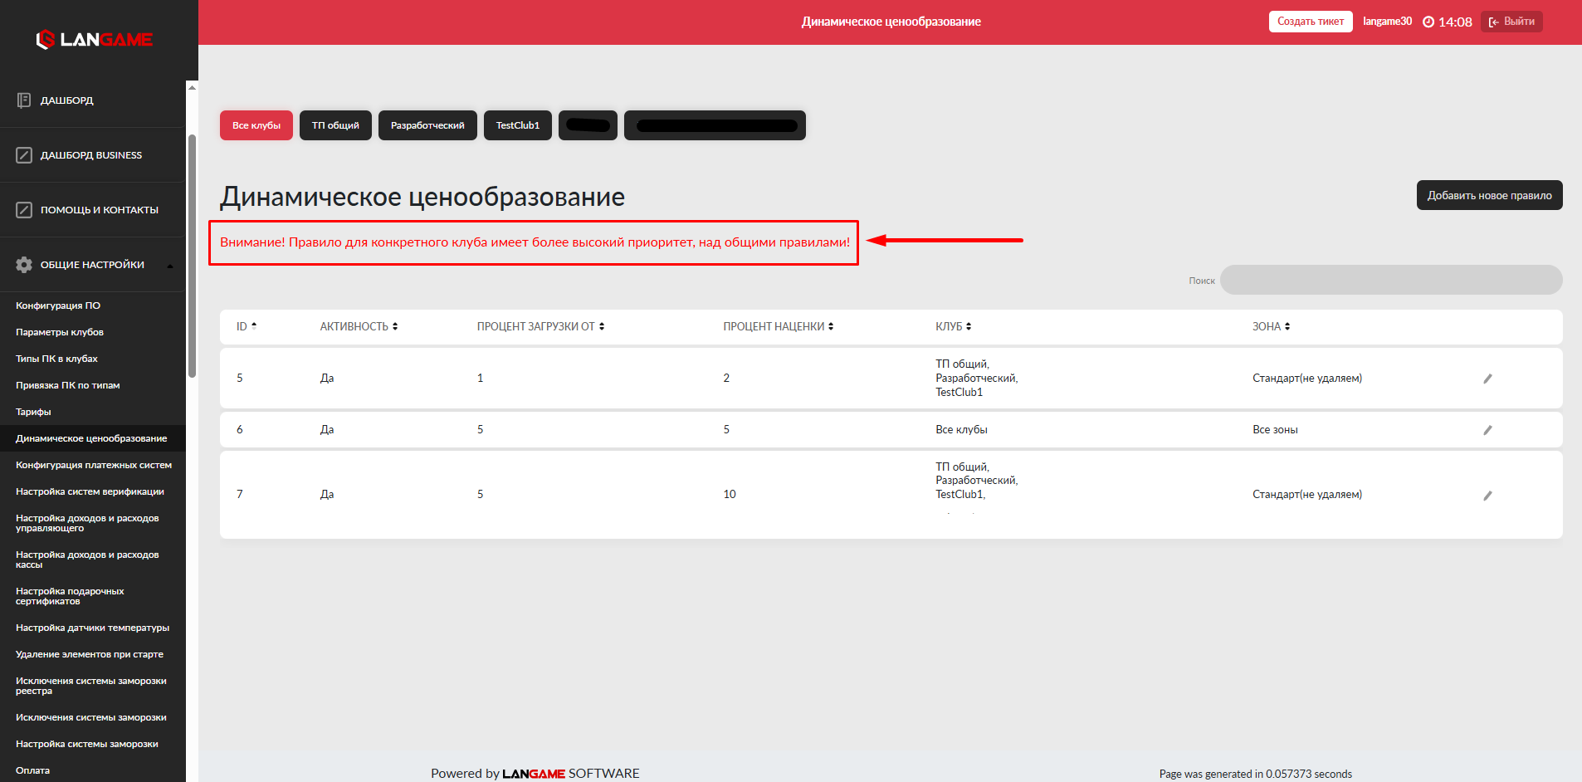Image resolution: width=1582 pixels, height=782 pixels.
Task: Click the sidebar vertical scrollbar
Action: click(x=192, y=256)
